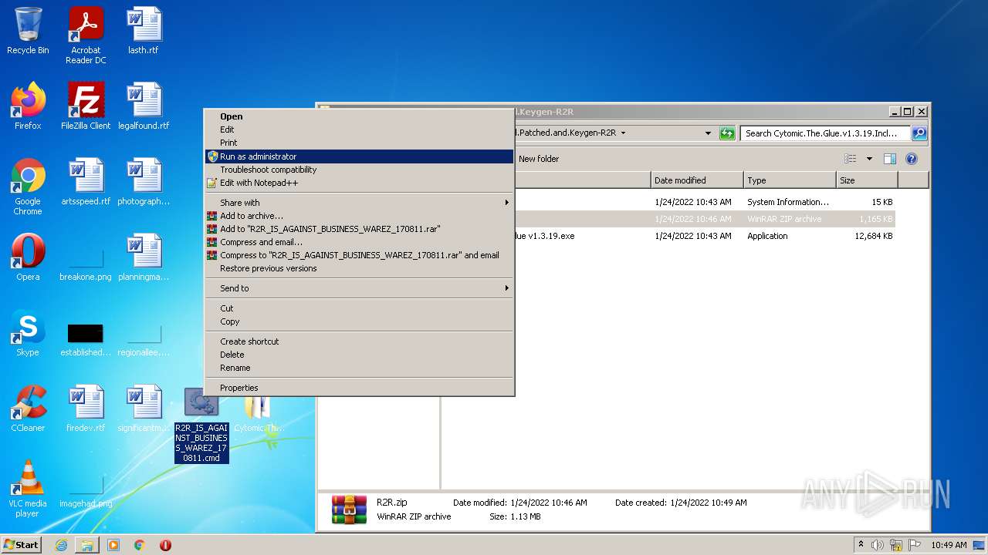Sort by the Date modified column
The image size is (988, 555).
pyautogui.click(x=697, y=180)
